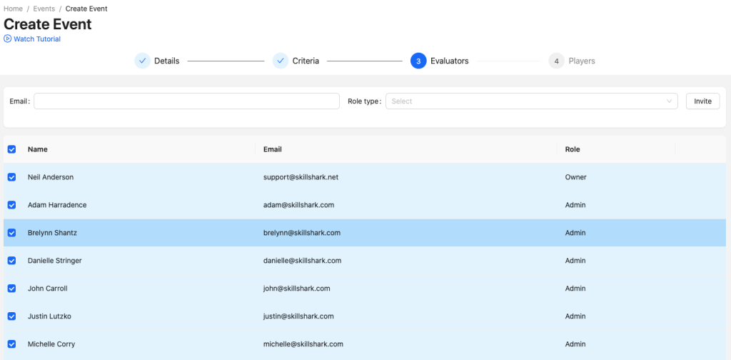This screenshot has height=360, width=731.
Task: Go to the Details step label
Action: point(166,61)
